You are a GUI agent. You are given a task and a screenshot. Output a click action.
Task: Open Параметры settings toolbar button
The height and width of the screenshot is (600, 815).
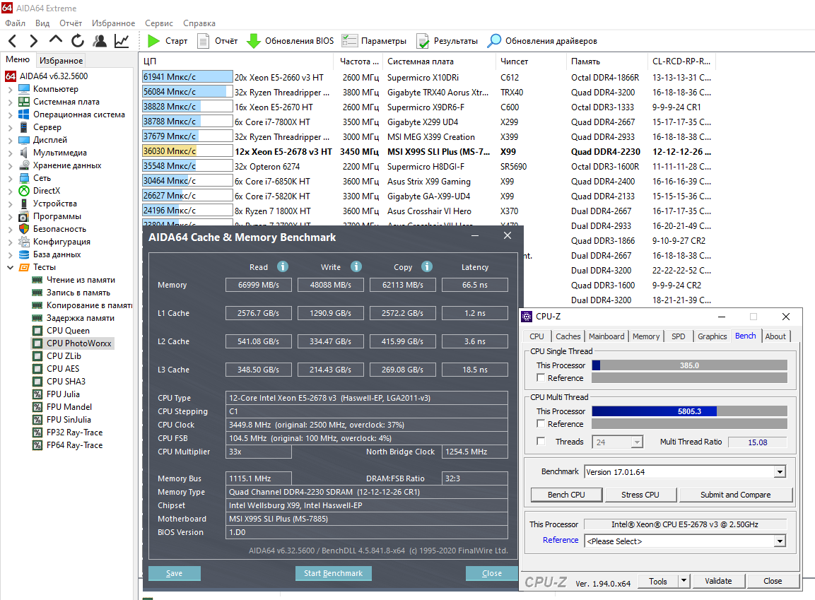coord(374,40)
